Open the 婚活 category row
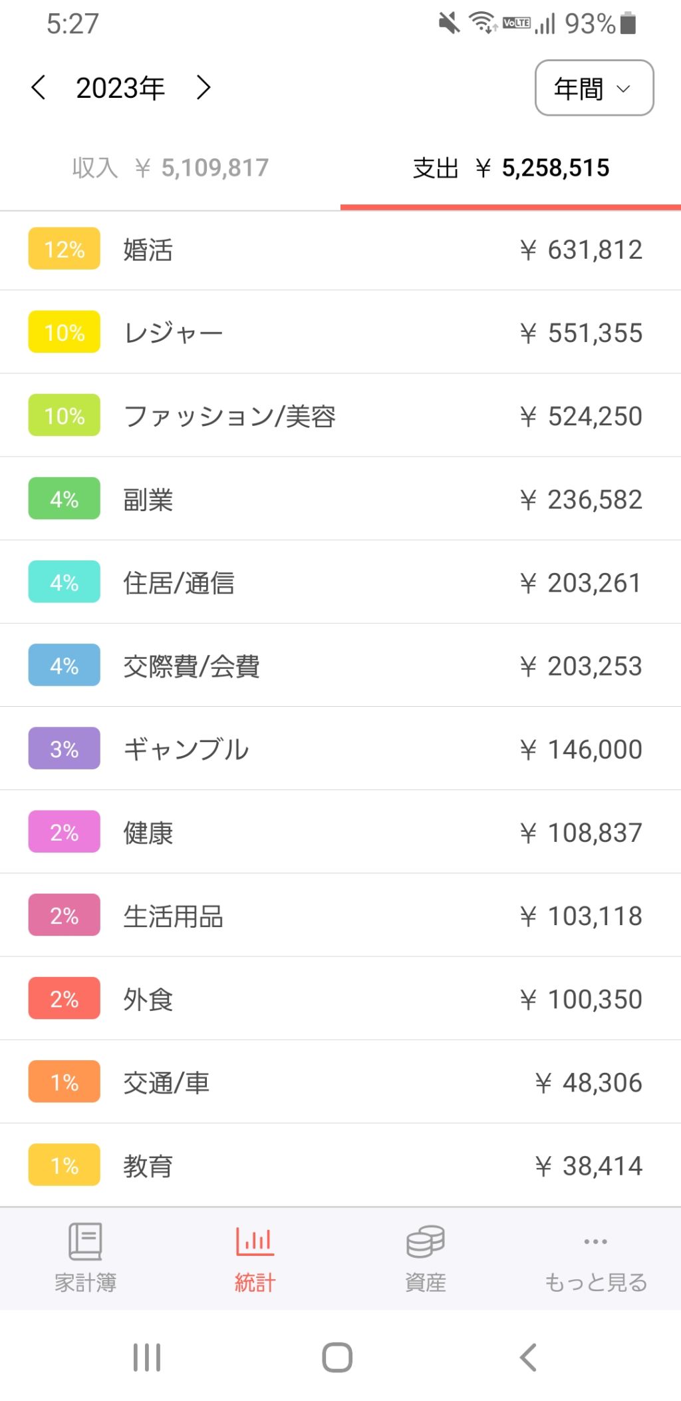This screenshot has width=681, height=1401. 340,250
